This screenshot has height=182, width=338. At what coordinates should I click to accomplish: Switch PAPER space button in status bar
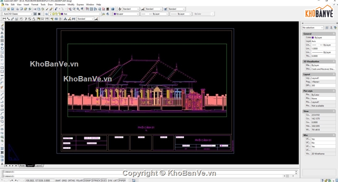(x=122, y=181)
